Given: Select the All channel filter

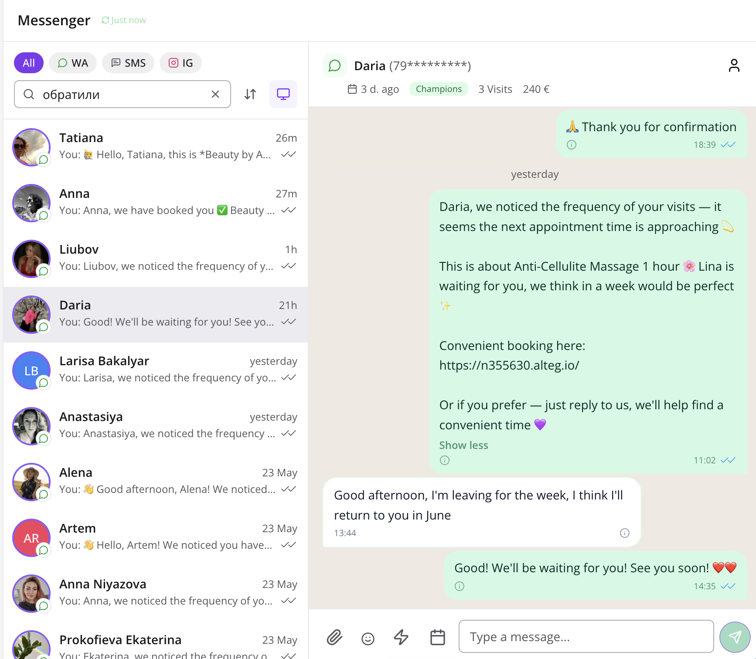Looking at the screenshot, I should [x=29, y=63].
